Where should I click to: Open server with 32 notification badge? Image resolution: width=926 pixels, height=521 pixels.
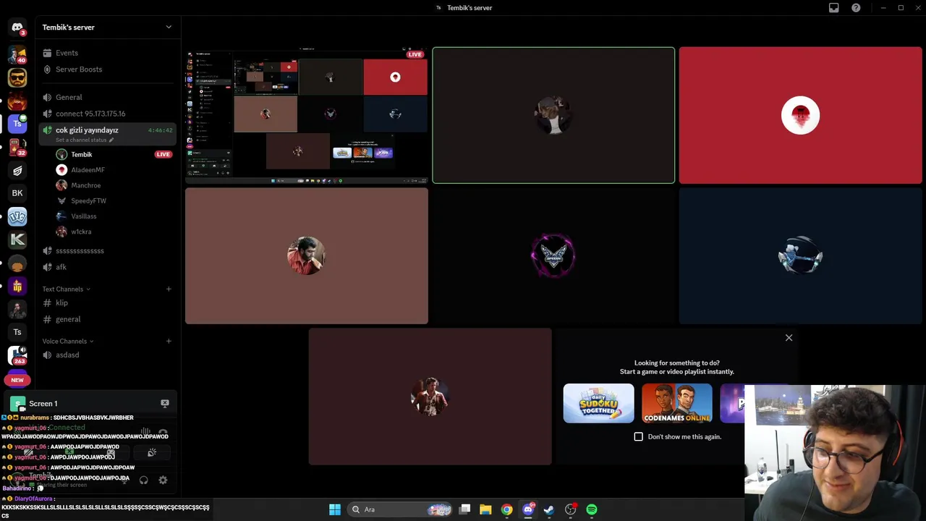tap(17, 147)
